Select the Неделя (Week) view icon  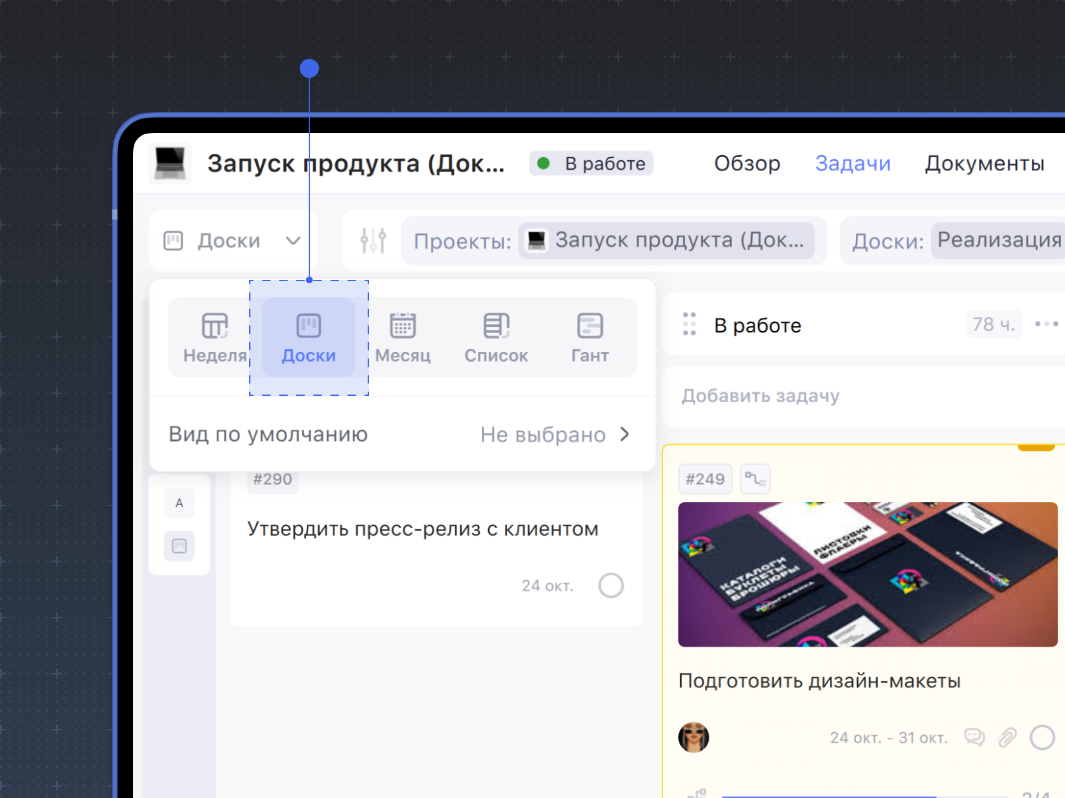214,338
